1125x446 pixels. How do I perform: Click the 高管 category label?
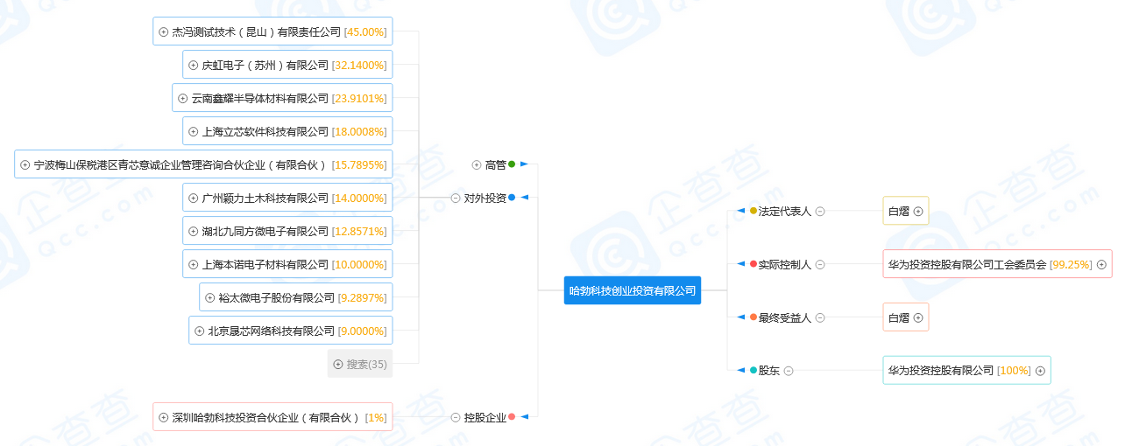[x=495, y=164]
